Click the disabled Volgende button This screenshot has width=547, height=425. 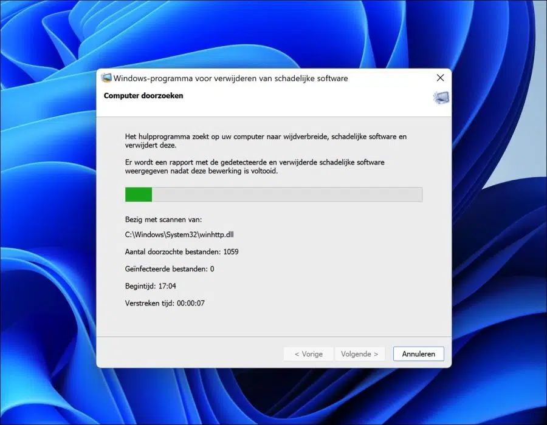(x=359, y=353)
